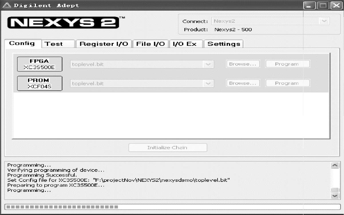
Task: Open the FPGA toplevel.bit file dropdown
Action: tap(208, 64)
